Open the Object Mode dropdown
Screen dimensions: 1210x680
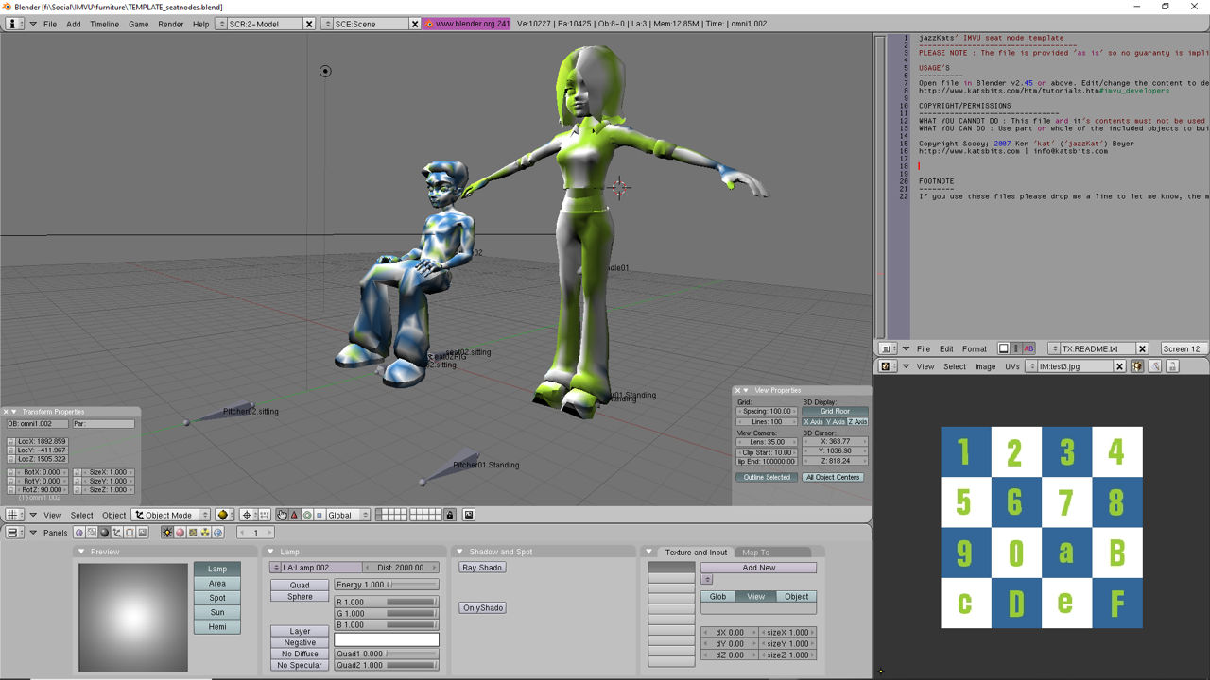tap(171, 515)
